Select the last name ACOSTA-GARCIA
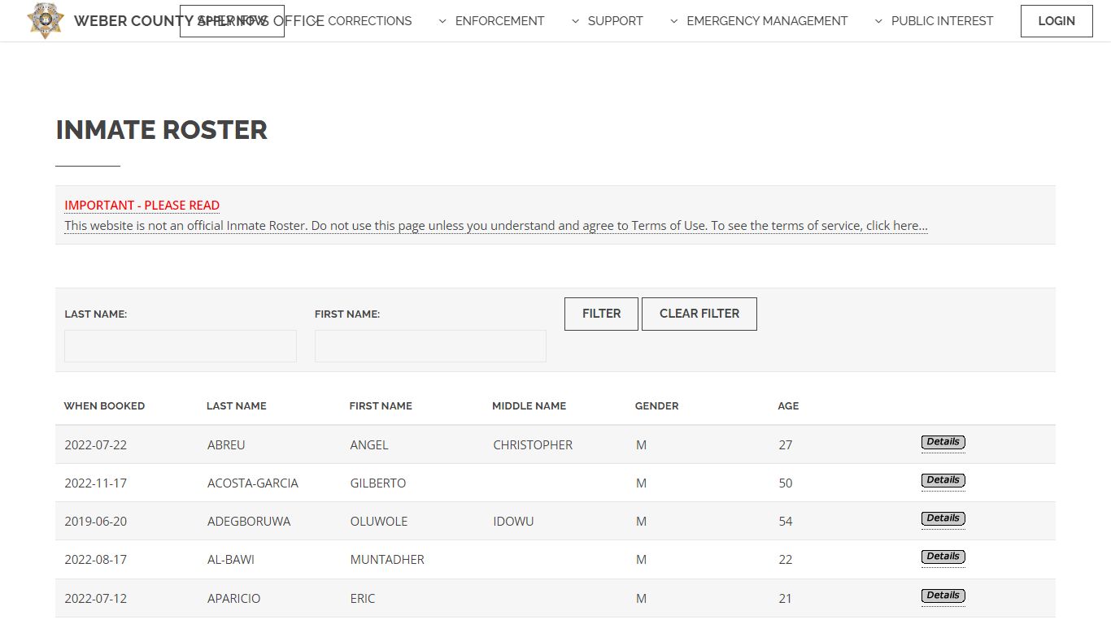1111x624 pixels. [253, 483]
